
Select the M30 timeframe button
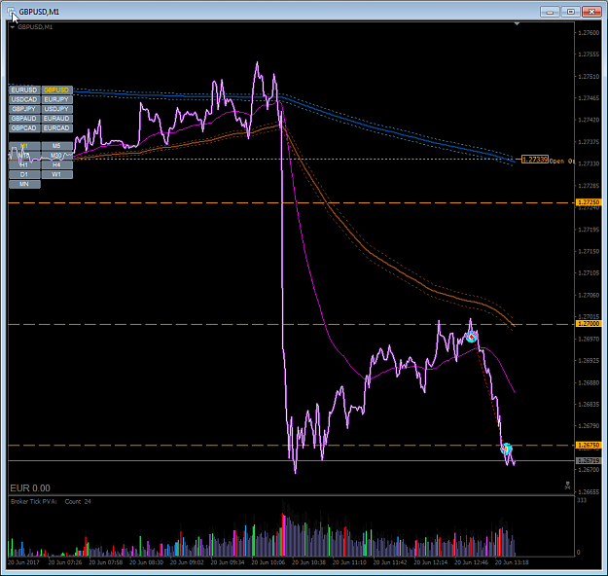tap(56, 156)
